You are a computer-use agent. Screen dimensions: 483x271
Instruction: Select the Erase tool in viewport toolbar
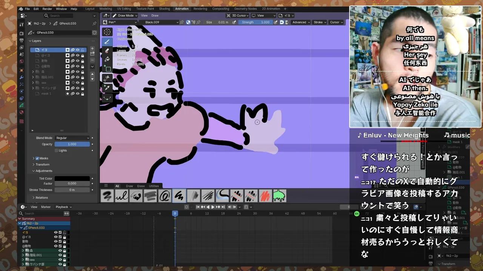pos(107,50)
